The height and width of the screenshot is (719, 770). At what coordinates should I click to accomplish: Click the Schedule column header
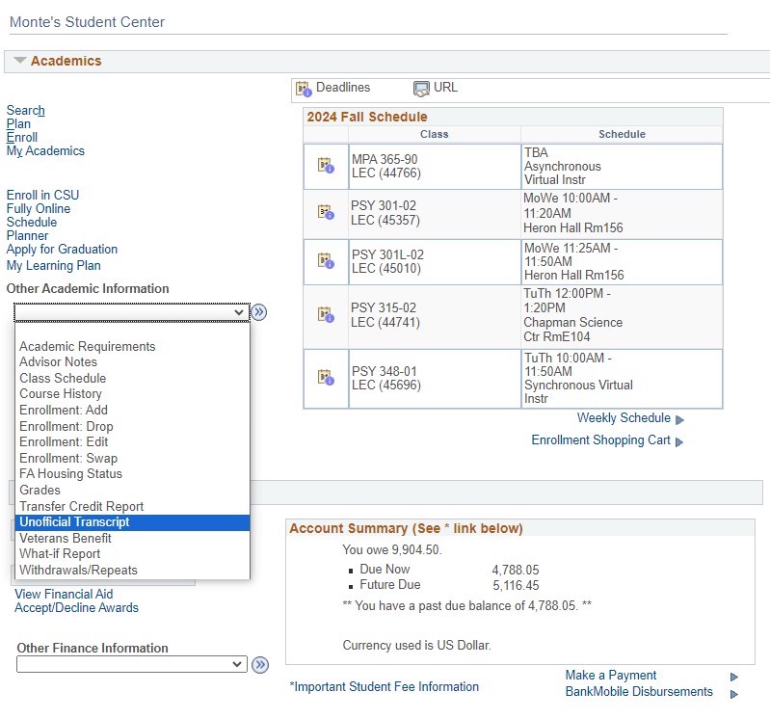(622, 134)
